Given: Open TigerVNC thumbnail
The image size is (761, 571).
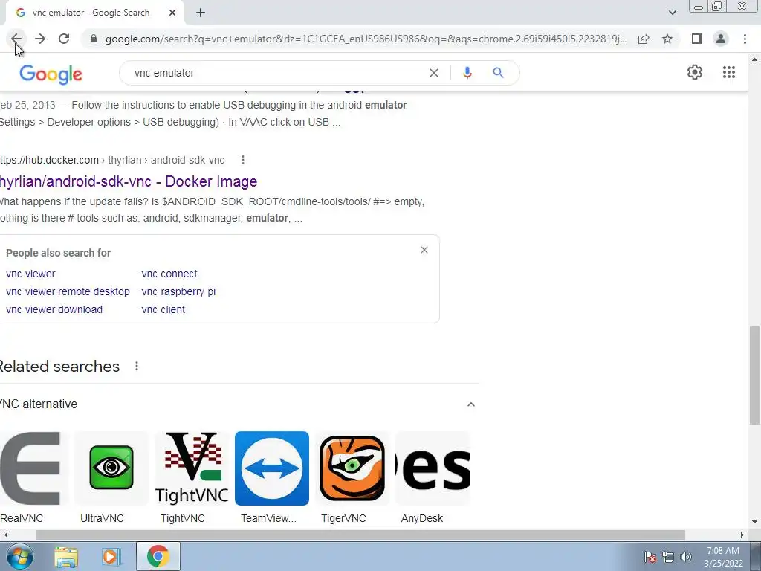Looking at the screenshot, I should [x=352, y=468].
